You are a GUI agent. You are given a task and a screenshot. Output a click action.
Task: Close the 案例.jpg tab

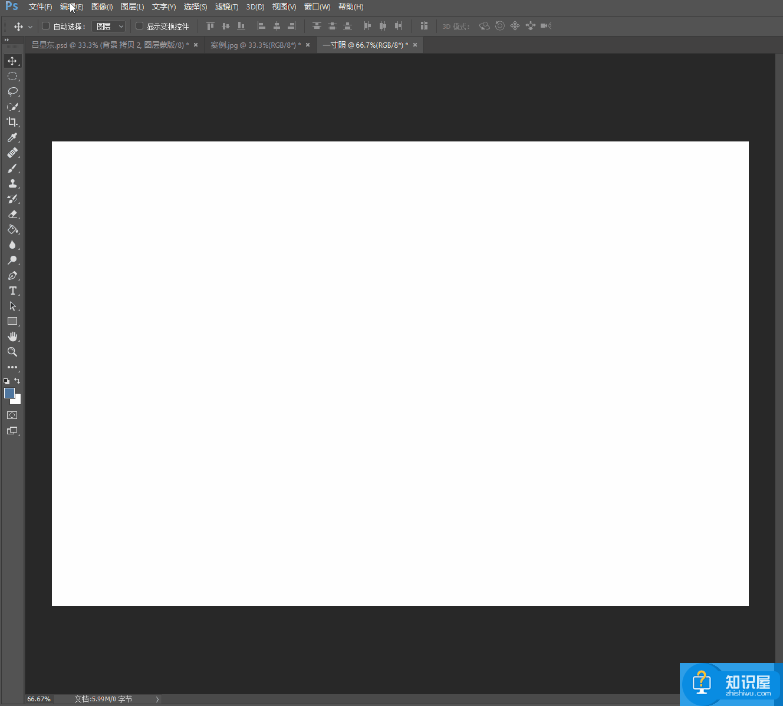[x=308, y=45]
